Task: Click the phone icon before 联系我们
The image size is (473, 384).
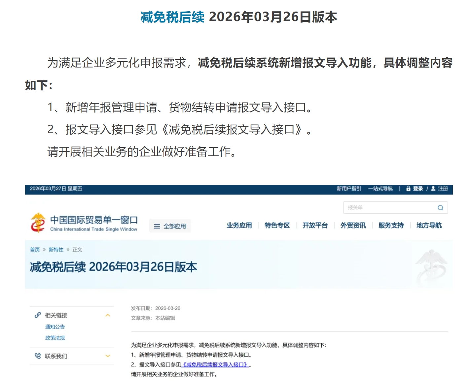Action: 37,356
